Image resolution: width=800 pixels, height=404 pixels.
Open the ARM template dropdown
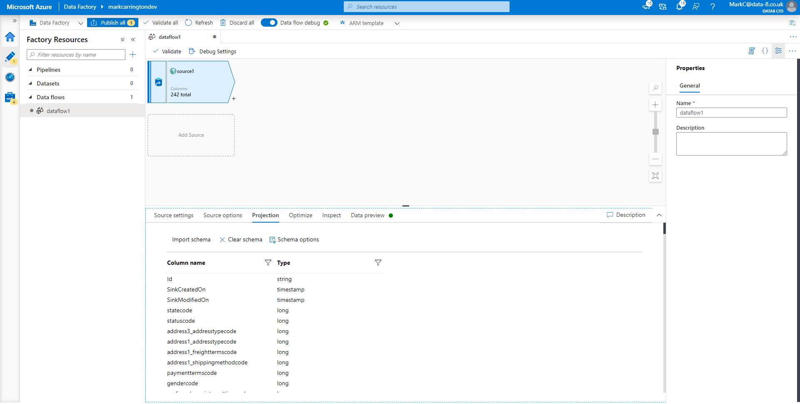tap(397, 23)
